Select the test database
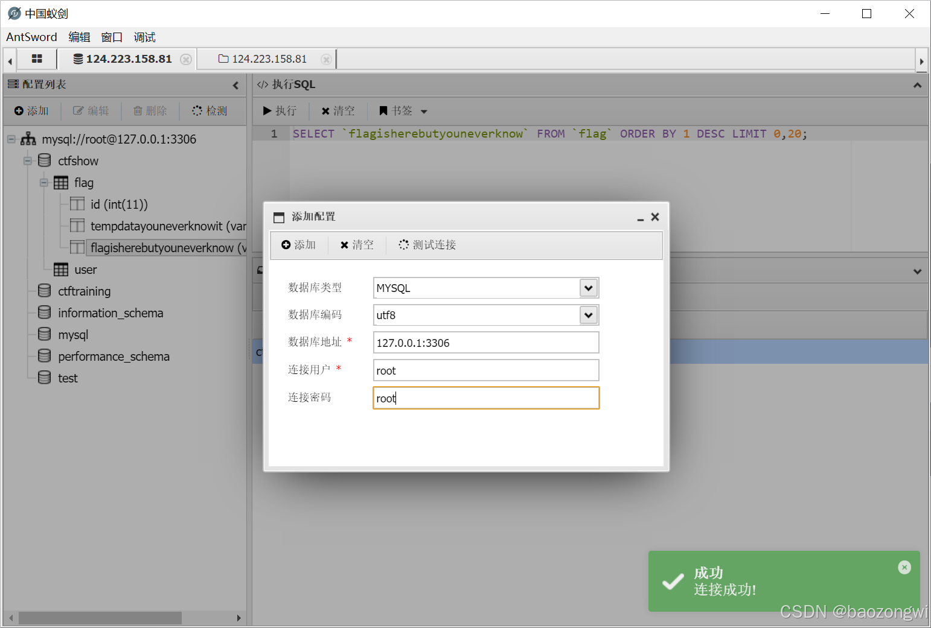Screen dimensions: 931x628 [68, 378]
